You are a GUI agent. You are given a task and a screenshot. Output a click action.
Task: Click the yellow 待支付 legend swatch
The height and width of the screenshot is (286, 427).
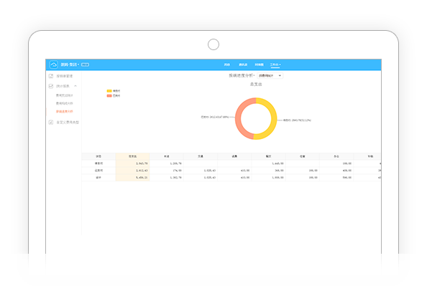click(109, 91)
